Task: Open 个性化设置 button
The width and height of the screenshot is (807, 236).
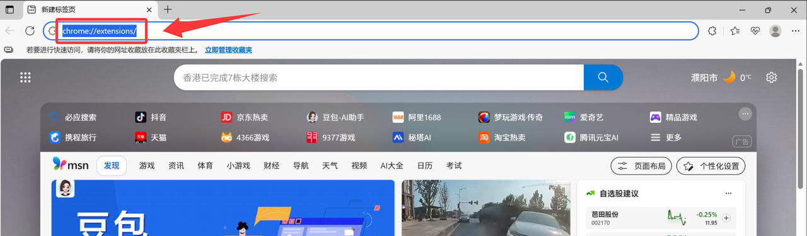Action: pos(711,166)
